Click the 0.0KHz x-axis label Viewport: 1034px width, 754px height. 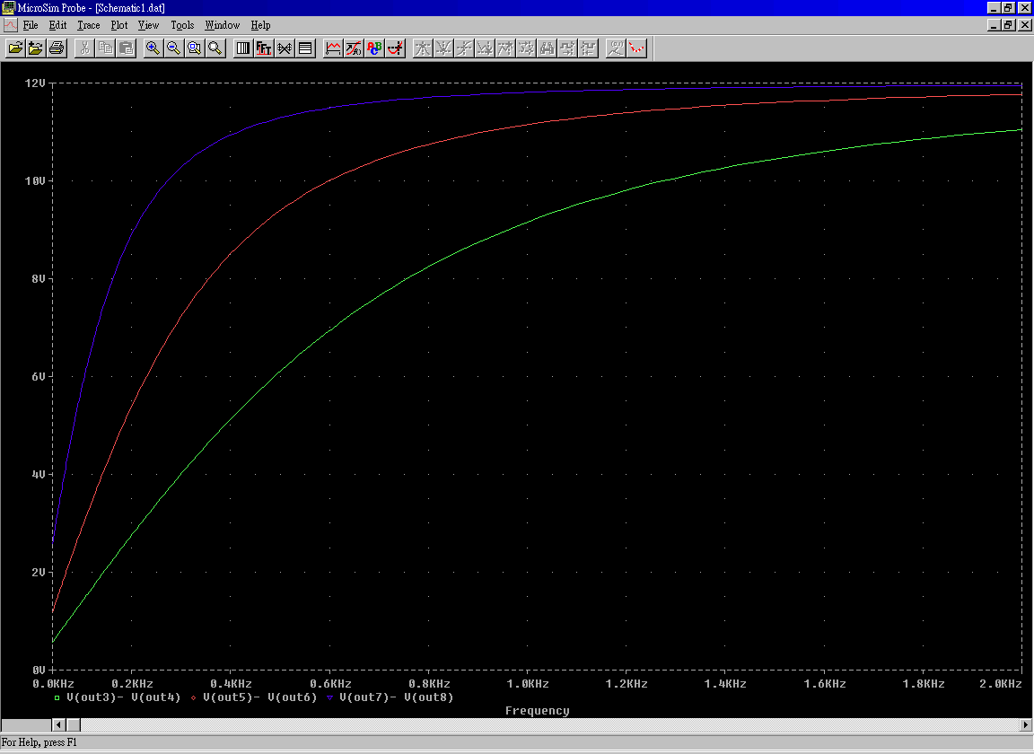coord(54,684)
